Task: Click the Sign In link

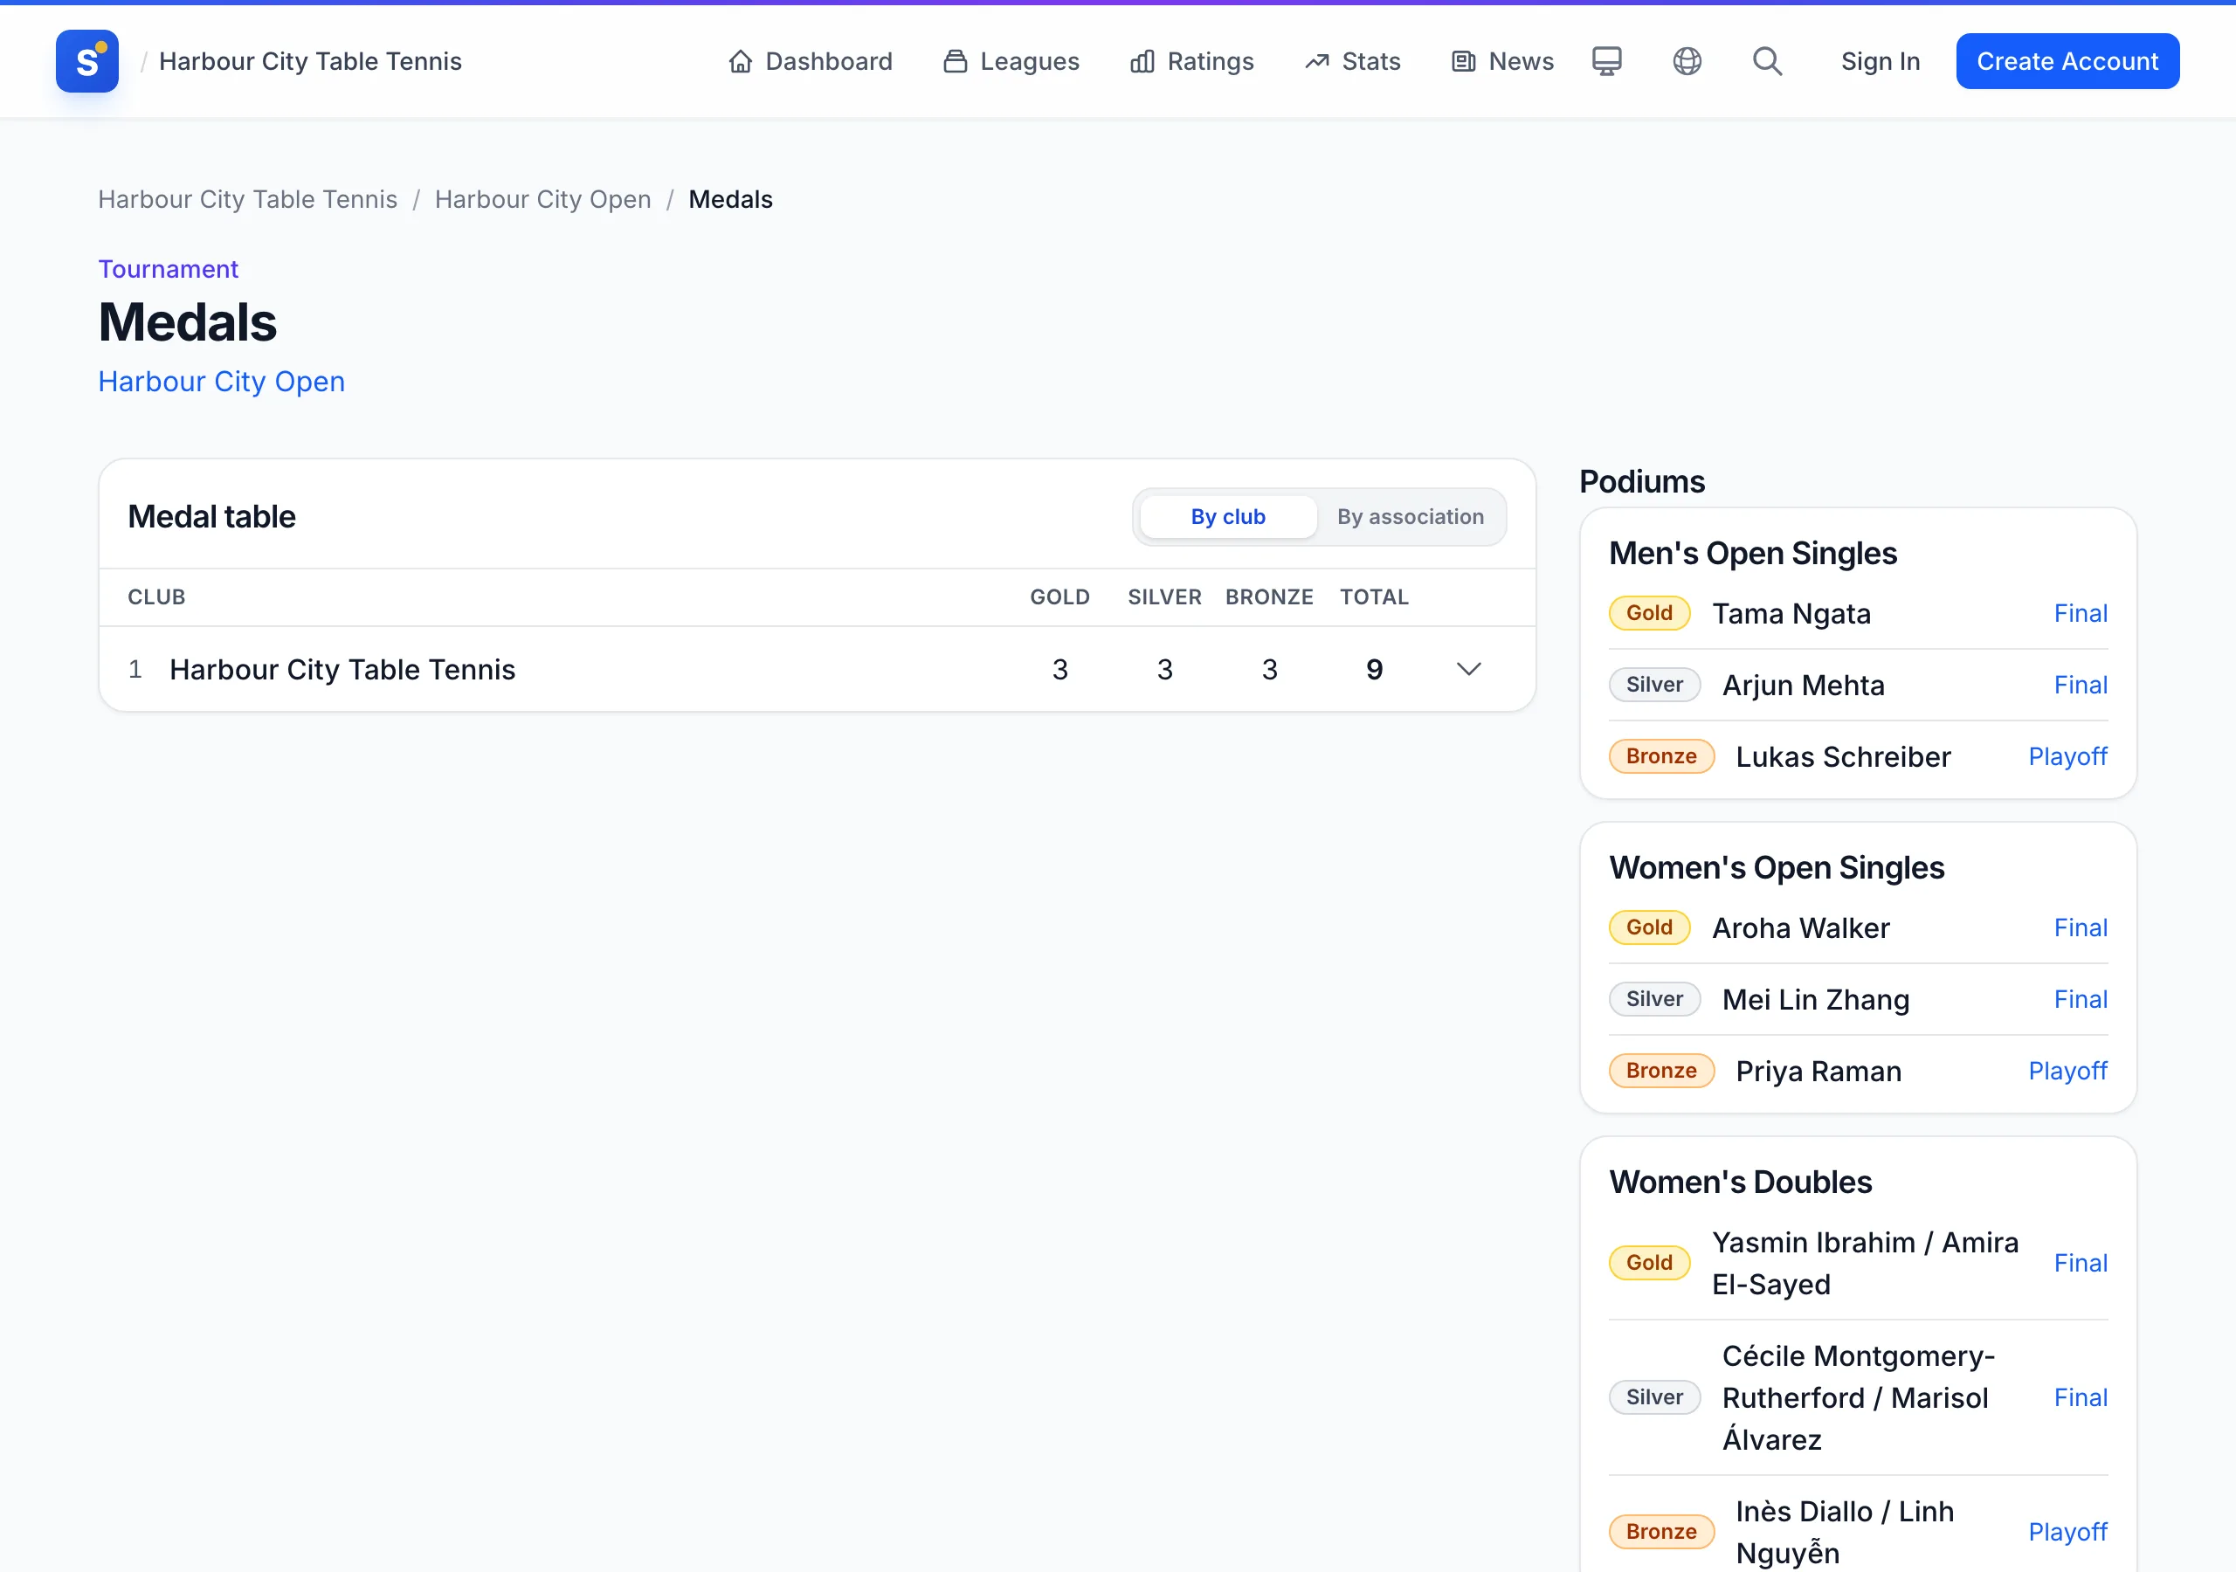Action: (x=1880, y=61)
